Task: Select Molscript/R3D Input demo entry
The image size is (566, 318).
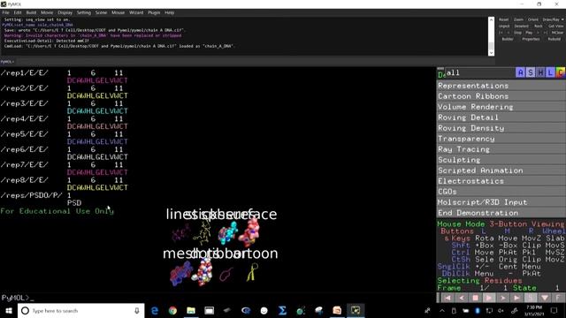Action: pos(501,202)
